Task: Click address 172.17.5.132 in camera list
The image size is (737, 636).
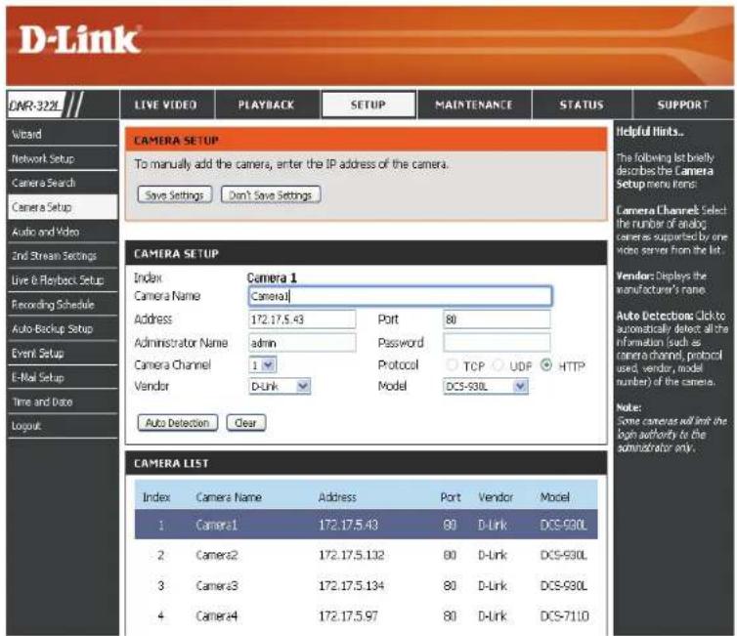Action: pyautogui.click(x=352, y=555)
